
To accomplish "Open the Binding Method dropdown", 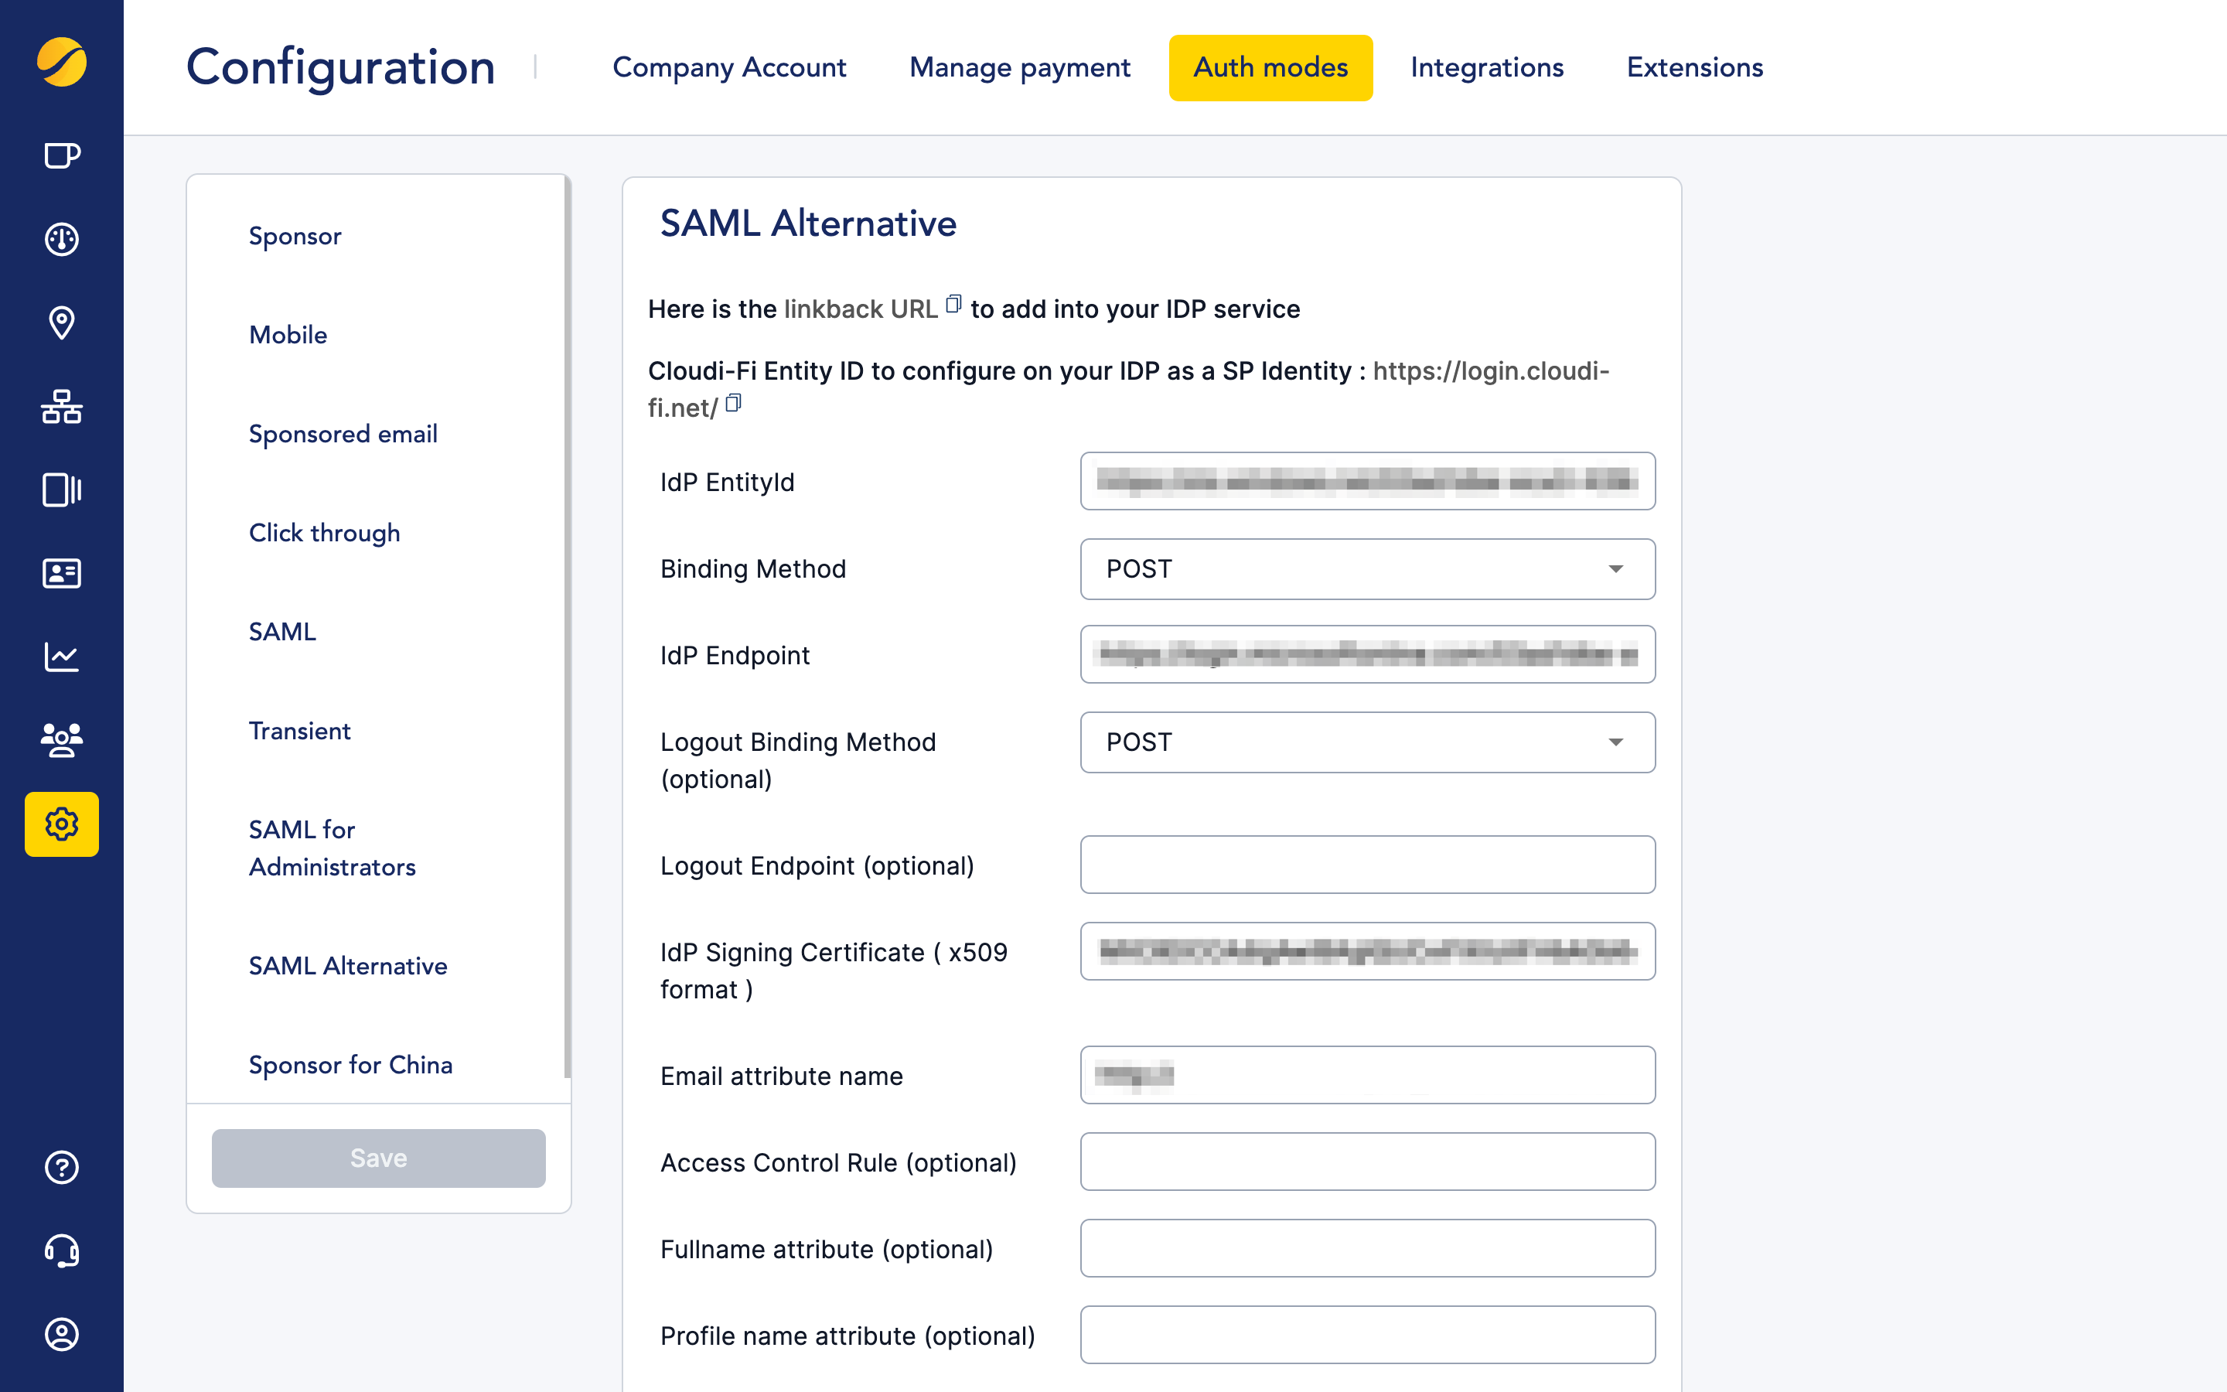I will [1617, 569].
